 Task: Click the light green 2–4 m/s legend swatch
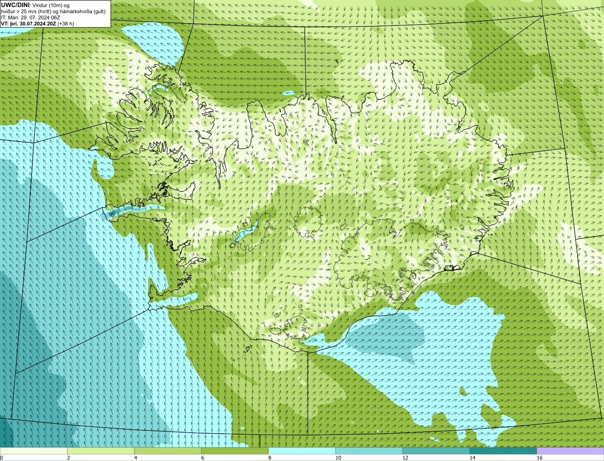click(x=101, y=451)
